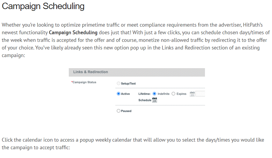Choose the Paused status radio button
272x158 pixels.
(119, 111)
